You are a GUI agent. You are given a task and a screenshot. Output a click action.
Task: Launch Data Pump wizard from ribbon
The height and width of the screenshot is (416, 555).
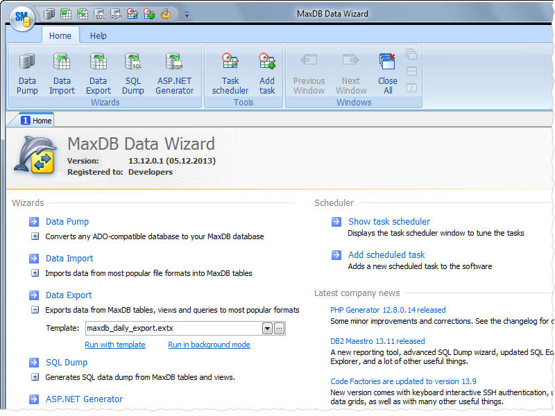point(27,74)
